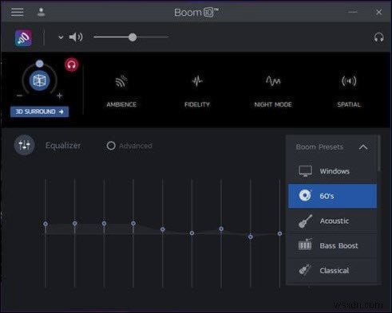Click the guitar icon for Acoustic

305,221
